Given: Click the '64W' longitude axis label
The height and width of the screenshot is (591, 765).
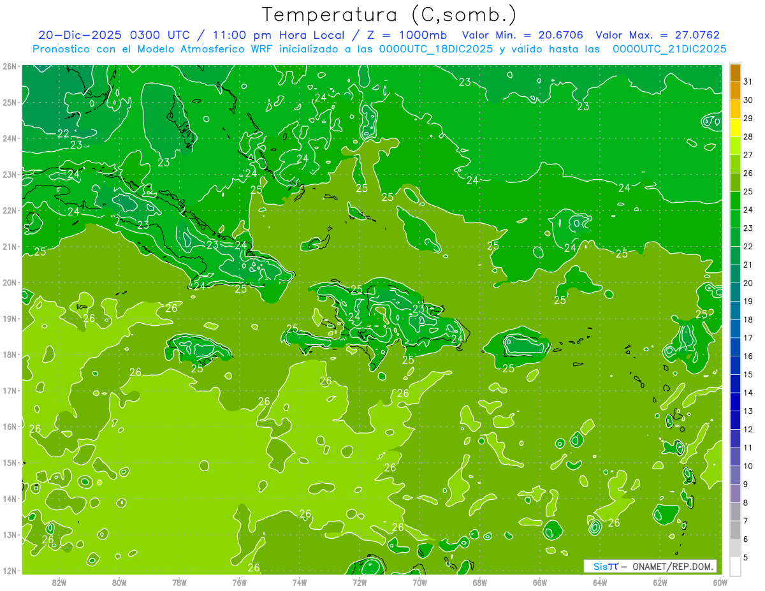Looking at the screenshot, I should point(600,582).
